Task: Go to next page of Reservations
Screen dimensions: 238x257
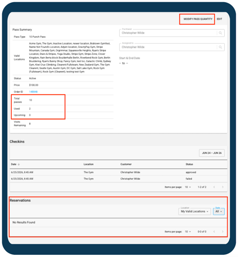Action: [x=223, y=231]
